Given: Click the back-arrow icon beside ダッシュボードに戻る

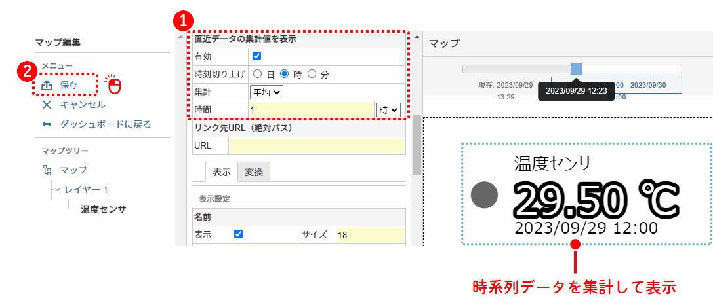Looking at the screenshot, I should click(x=47, y=124).
